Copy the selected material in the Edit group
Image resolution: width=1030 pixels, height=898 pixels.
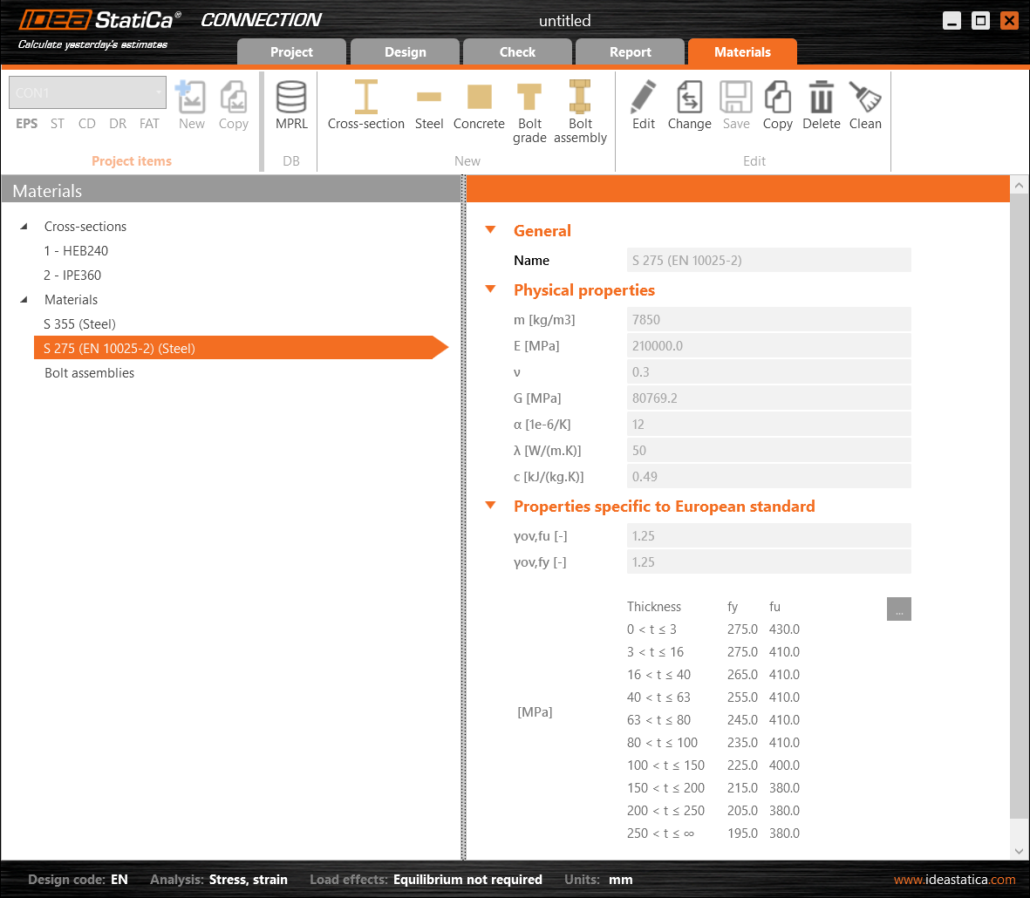coord(777,105)
